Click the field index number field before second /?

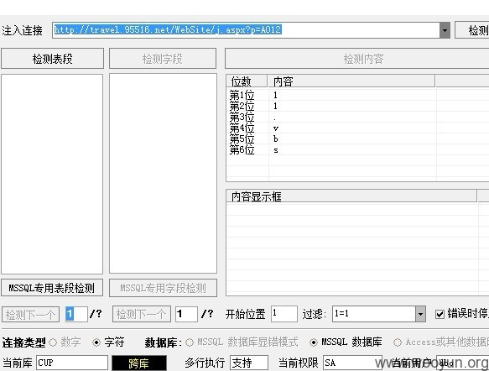(186, 314)
